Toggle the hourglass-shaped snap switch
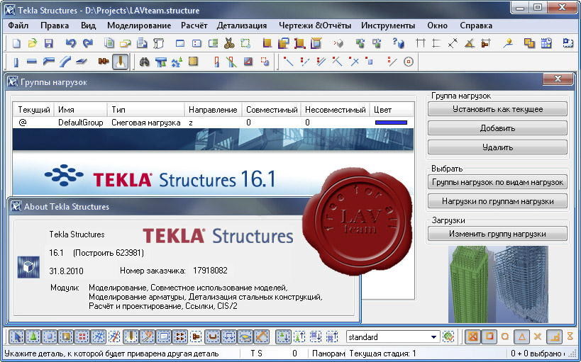 point(570,336)
